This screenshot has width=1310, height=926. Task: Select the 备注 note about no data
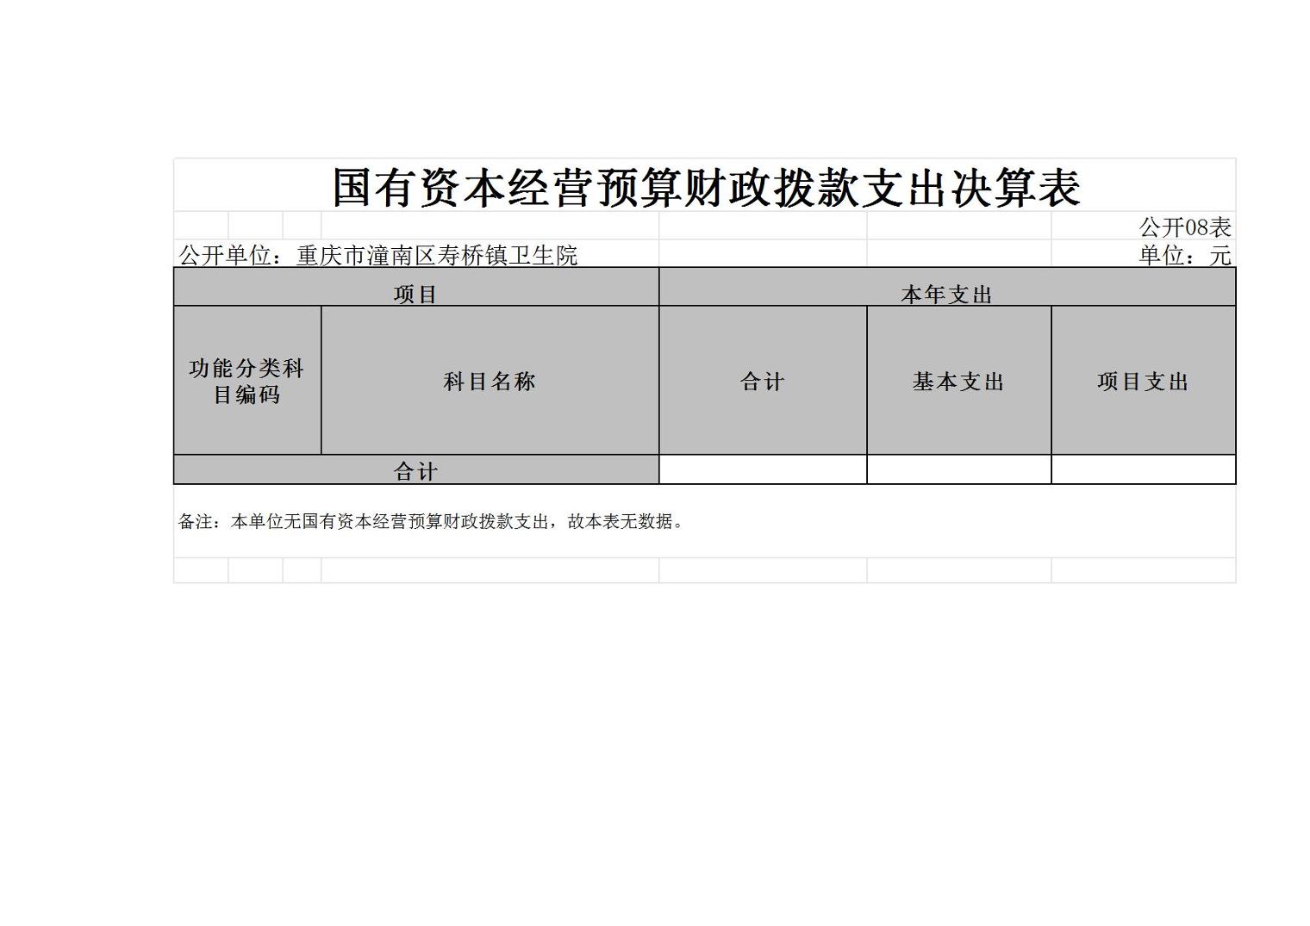point(432,521)
